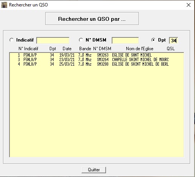The height and width of the screenshot is (177, 195).
Task: Select the N° DMSM radio button
Action: [81, 40]
